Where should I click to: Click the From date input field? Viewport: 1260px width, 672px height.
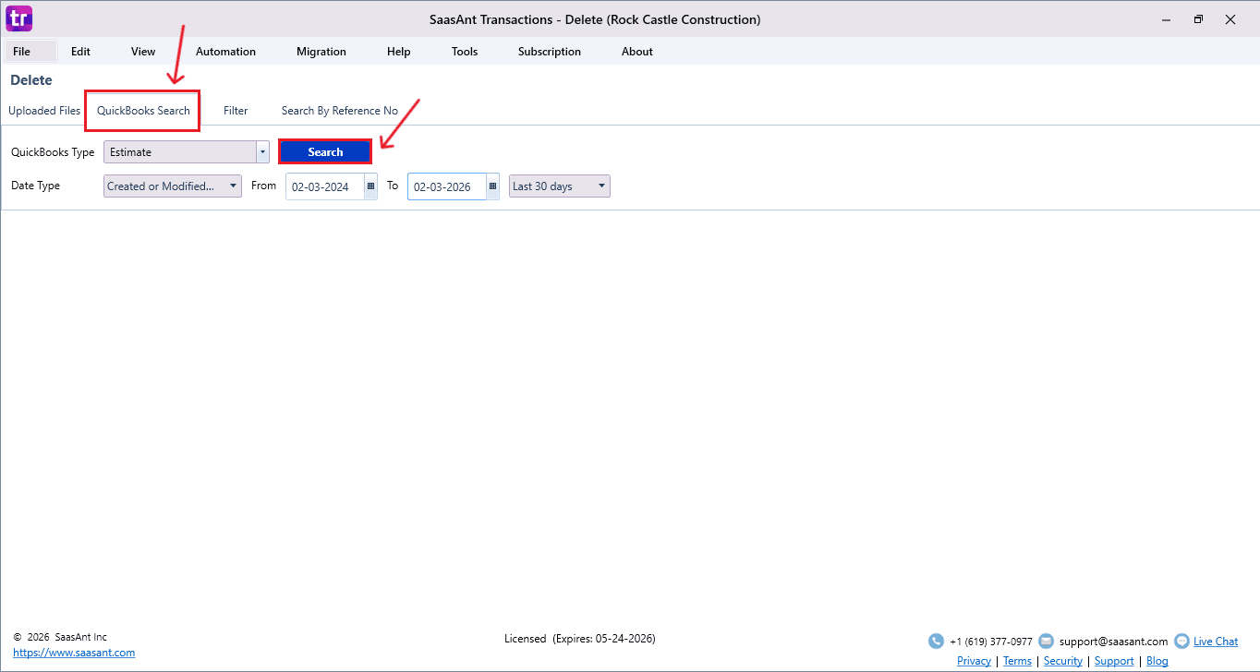pos(323,186)
